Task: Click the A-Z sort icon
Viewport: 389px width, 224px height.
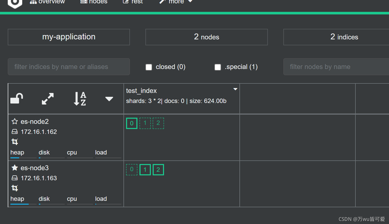Action: pos(80,99)
